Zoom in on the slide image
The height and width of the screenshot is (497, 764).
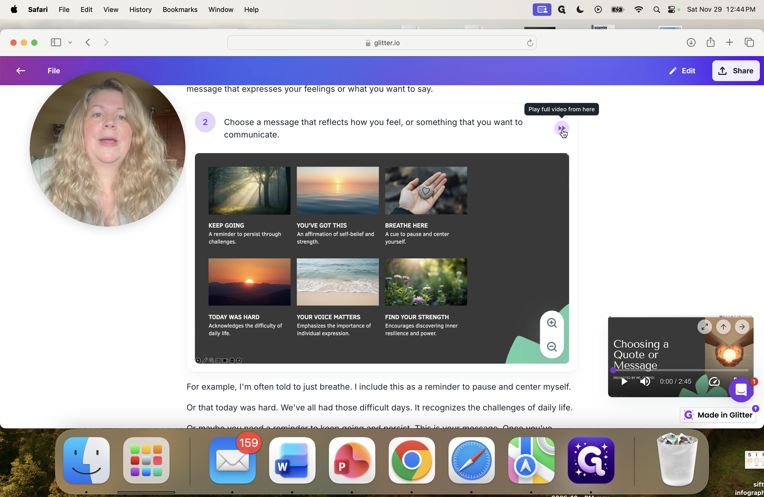[551, 323]
